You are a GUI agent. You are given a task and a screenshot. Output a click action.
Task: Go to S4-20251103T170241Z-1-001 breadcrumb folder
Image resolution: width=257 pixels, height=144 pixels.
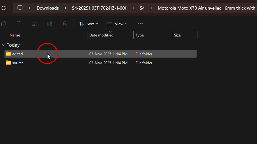pyautogui.click(x=99, y=8)
